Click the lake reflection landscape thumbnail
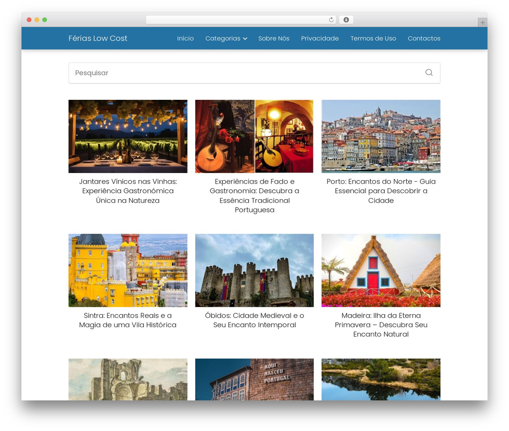The image size is (509, 431). [381, 379]
